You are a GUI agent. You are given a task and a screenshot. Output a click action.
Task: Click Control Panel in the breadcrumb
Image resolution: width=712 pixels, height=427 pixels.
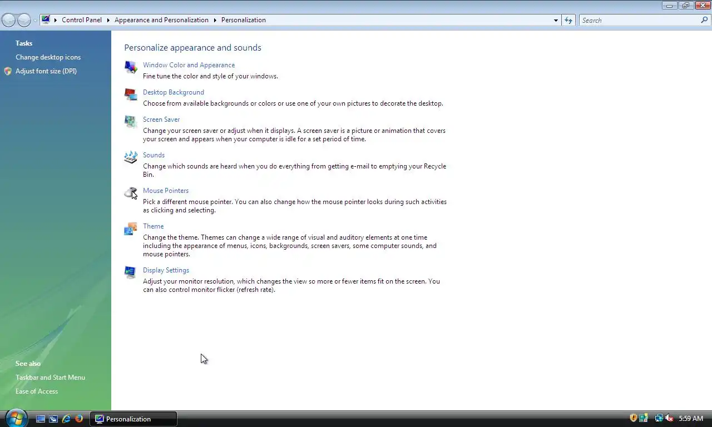point(82,20)
